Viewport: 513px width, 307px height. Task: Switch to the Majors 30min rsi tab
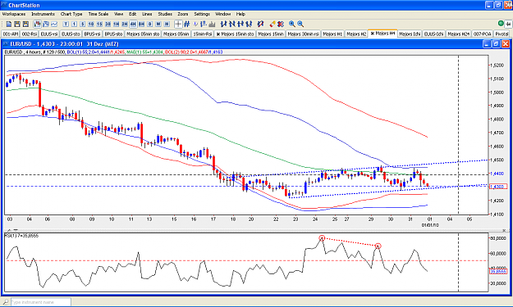click(x=303, y=34)
